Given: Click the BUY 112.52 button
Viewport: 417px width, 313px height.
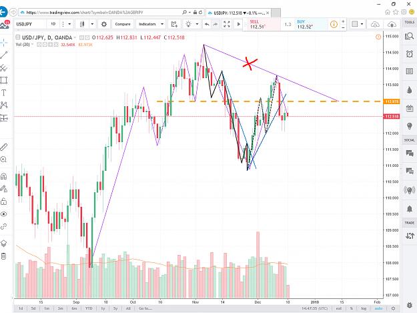Looking at the screenshot, I should tap(310, 25).
